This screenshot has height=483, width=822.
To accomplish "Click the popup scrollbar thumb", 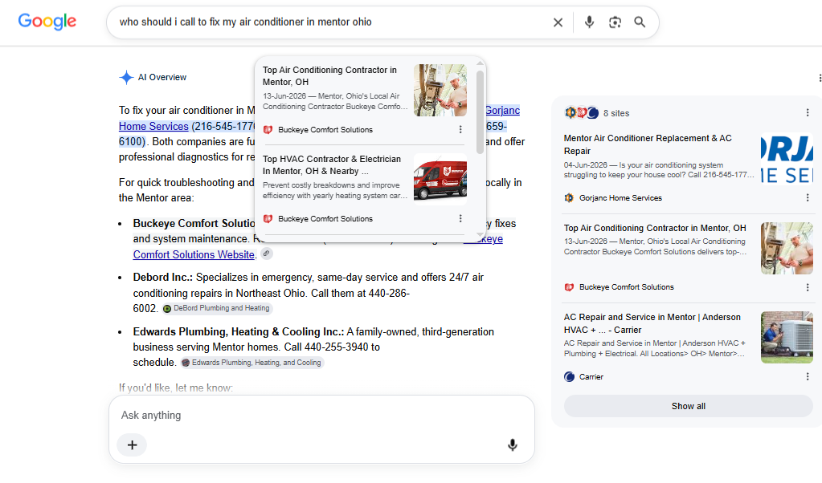I will point(480,112).
